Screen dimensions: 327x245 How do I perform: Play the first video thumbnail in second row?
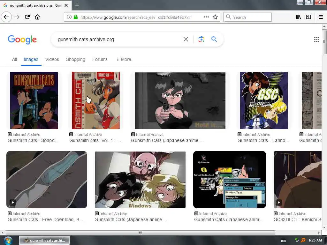pyautogui.click(x=47, y=180)
